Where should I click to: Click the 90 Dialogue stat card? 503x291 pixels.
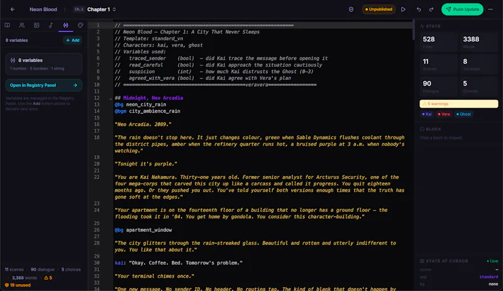[x=438, y=86]
